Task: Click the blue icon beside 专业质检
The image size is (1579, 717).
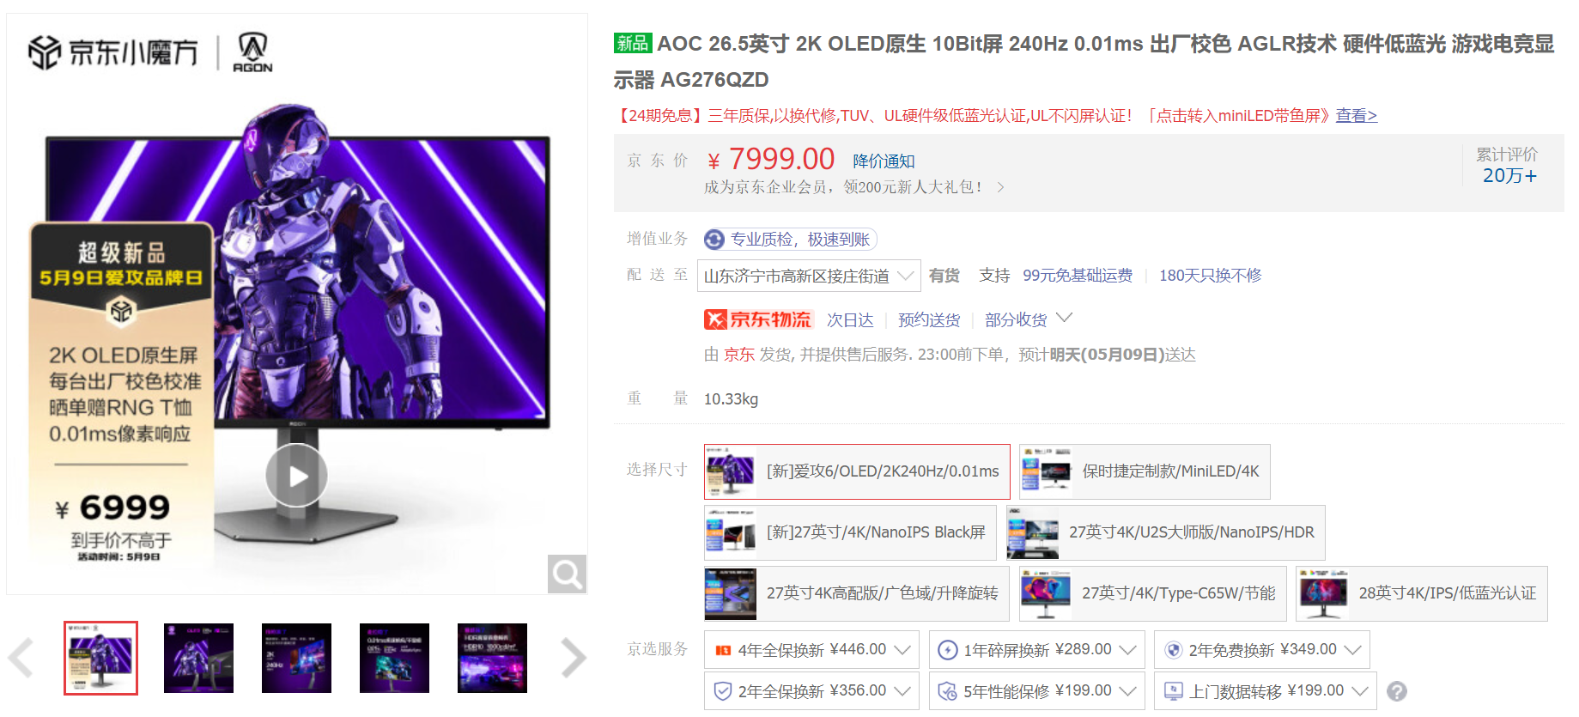Action: click(x=714, y=240)
